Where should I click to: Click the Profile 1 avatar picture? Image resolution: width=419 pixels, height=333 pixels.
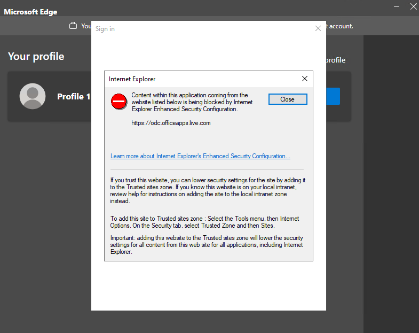[33, 96]
